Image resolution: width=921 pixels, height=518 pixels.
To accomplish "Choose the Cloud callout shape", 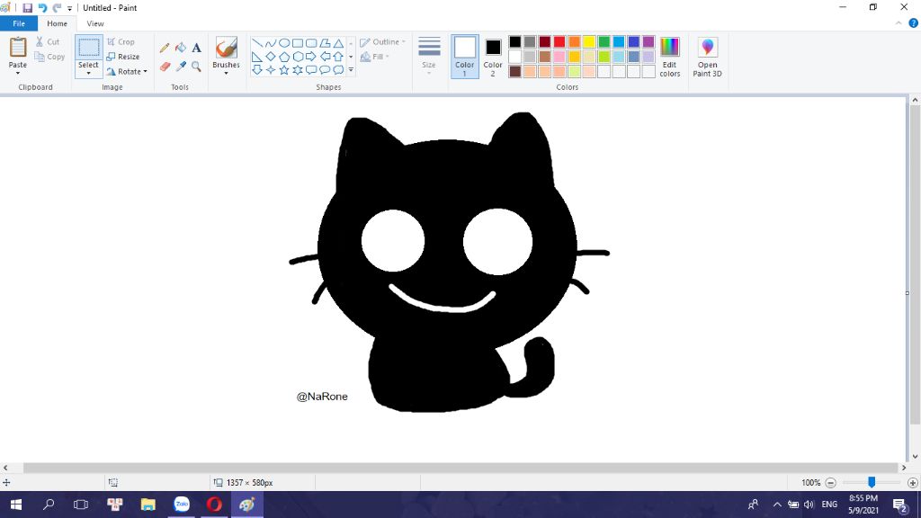I will 338,70.
